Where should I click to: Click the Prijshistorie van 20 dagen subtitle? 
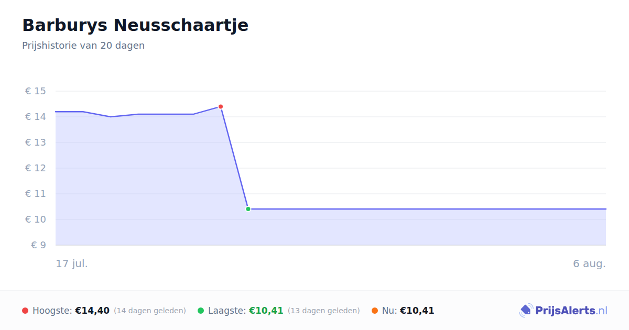point(83,46)
